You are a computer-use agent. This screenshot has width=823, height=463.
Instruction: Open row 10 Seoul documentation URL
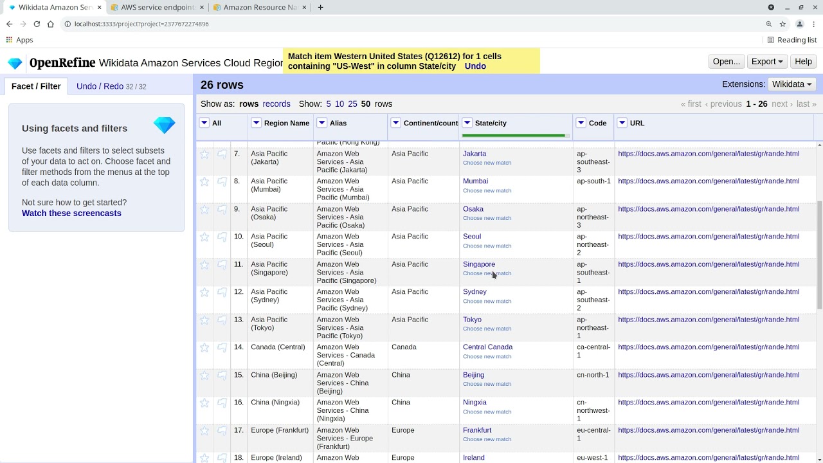(709, 237)
